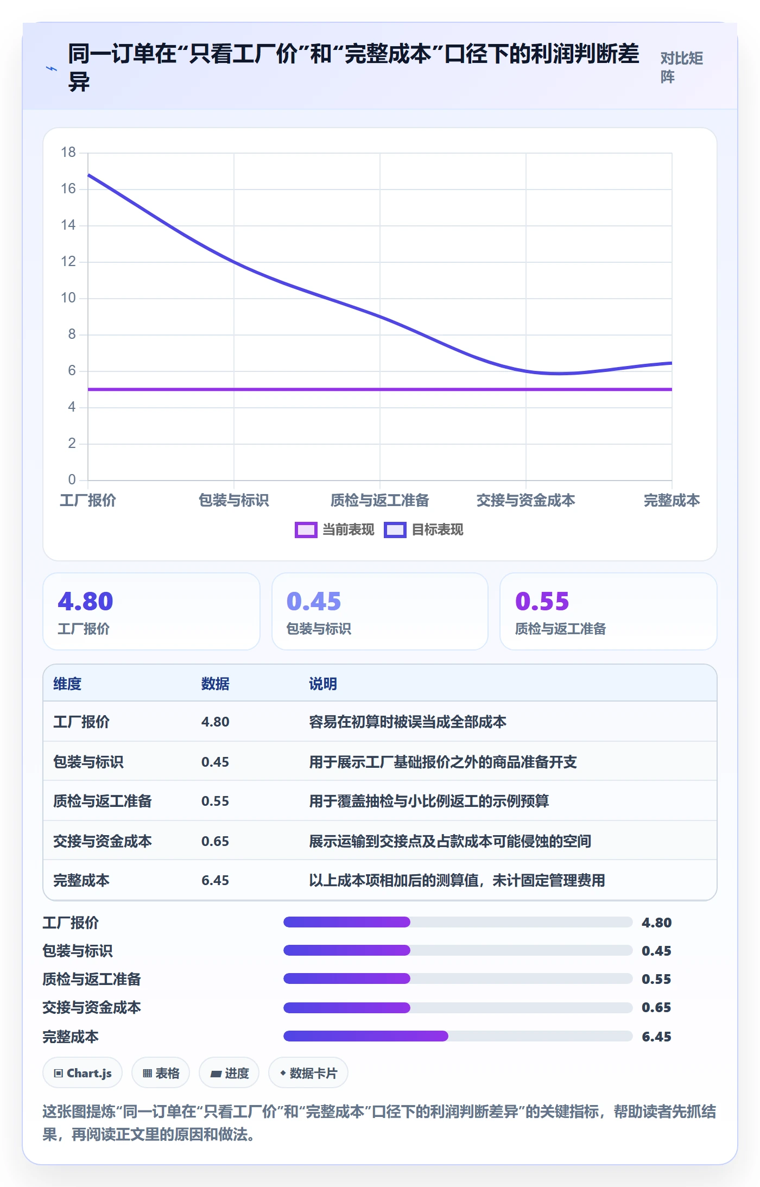760x1187 pixels.
Task: Click the chart title heading text
Action: point(353,67)
